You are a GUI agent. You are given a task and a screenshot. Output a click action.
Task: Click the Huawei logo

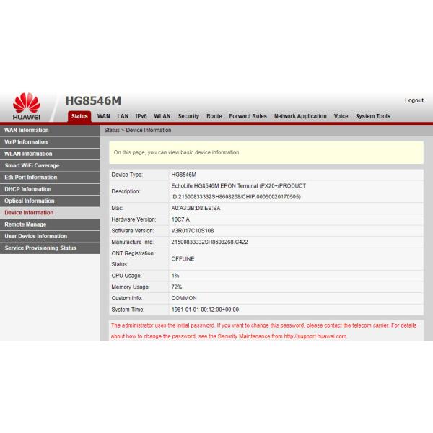pos(27,106)
